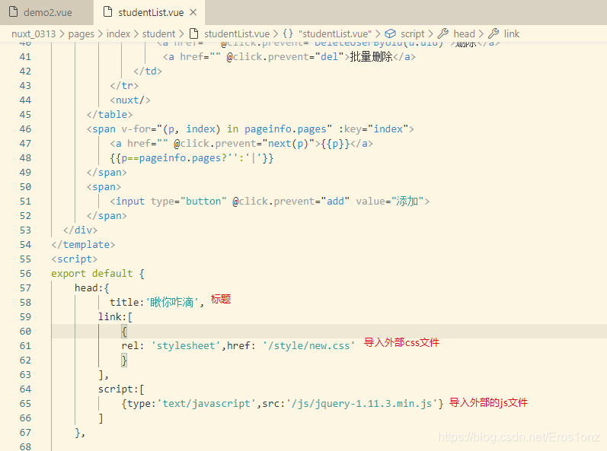
Task: Click the highlighted opening brace on line 60
Action: point(124,331)
